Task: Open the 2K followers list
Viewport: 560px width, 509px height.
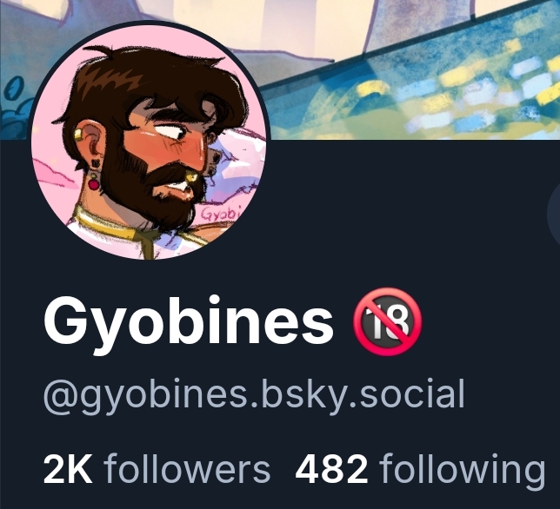Action: pos(157,468)
